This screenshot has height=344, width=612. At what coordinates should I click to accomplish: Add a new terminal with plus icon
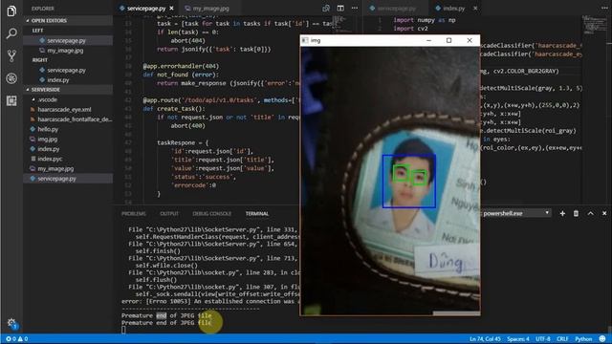tap(562, 213)
